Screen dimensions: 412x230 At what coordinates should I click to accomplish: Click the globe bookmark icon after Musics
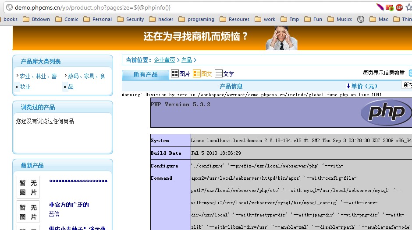(x=361, y=19)
